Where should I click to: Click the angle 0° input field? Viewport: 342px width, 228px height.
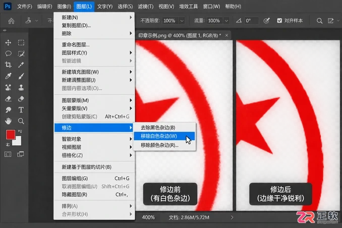tap(251, 21)
